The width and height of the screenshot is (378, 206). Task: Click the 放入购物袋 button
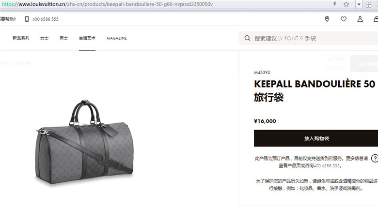(x=316, y=138)
